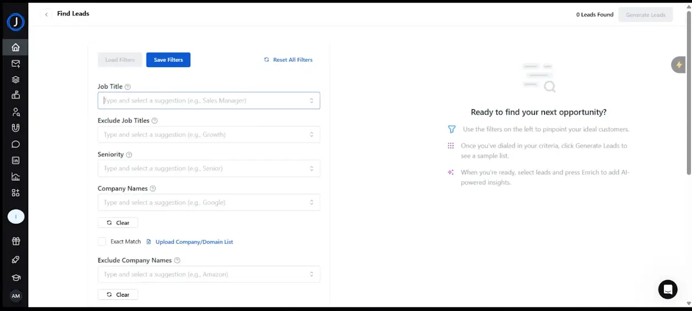Viewport: 692px width, 311px height.
Task: Open the rocket sidebar icon
Action: click(x=15, y=260)
